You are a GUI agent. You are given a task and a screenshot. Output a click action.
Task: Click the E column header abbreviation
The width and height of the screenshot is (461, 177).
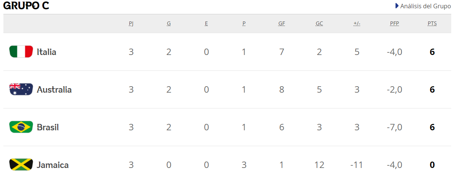pos(206,23)
